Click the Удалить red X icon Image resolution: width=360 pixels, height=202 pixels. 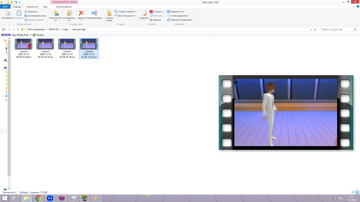[81, 13]
